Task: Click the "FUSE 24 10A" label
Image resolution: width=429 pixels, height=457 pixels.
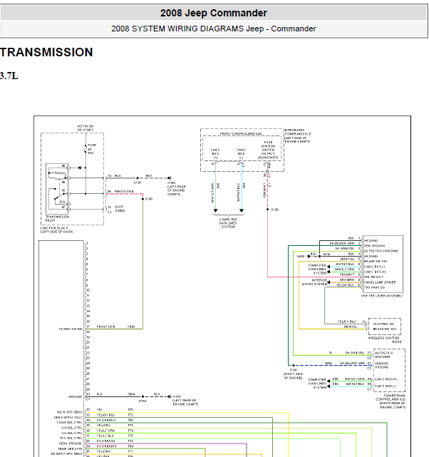Action: [91, 149]
